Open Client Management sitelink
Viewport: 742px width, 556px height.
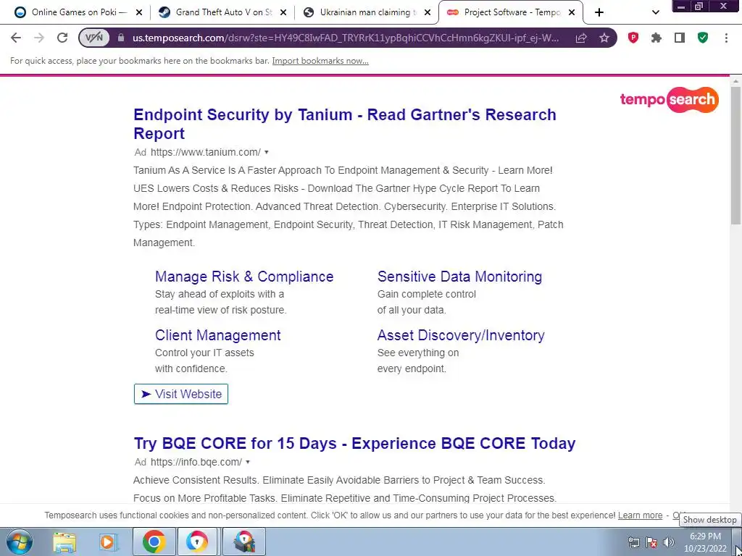tap(217, 335)
